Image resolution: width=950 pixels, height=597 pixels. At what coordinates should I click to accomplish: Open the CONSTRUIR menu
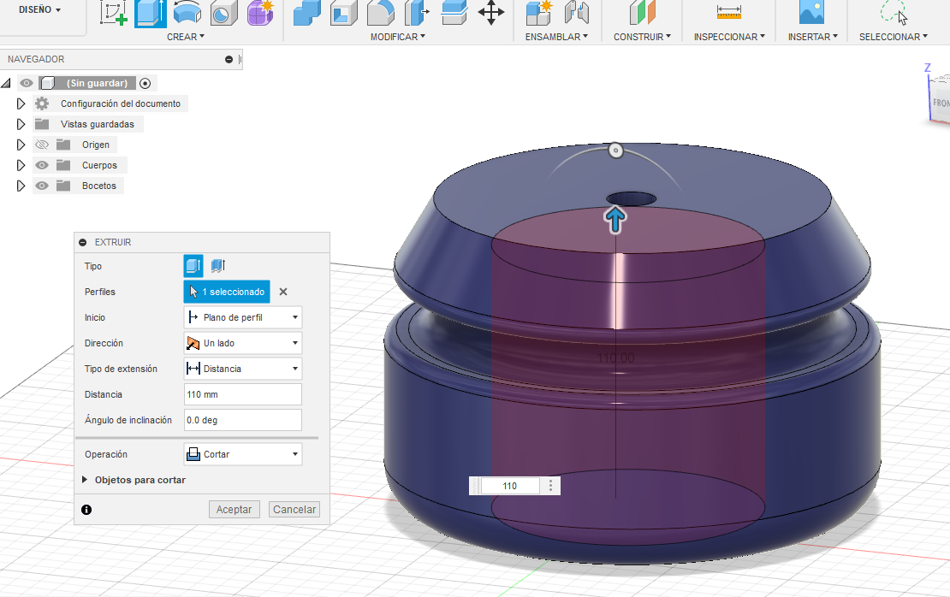point(642,37)
